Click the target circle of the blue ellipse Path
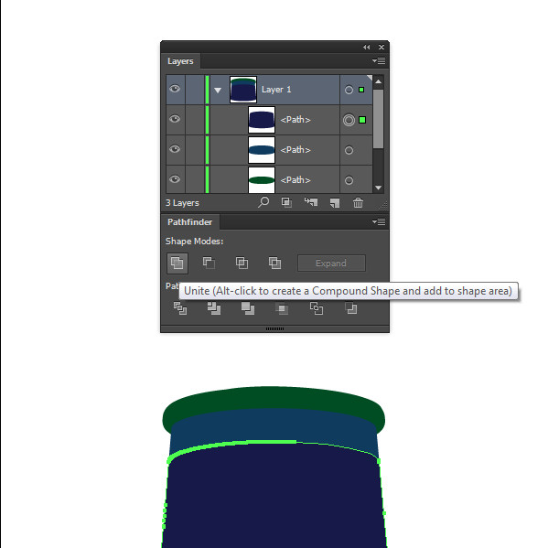The image size is (548, 548). [x=349, y=150]
